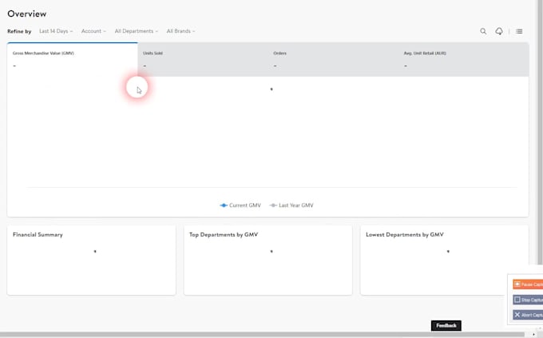Switch to the Orders tab
This screenshot has width=543, height=338.
(x=333, y=59)
